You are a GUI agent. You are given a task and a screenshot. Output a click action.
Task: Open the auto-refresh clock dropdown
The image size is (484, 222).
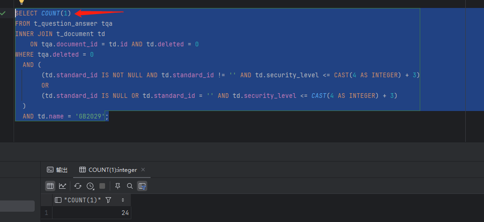click(91, 186)
